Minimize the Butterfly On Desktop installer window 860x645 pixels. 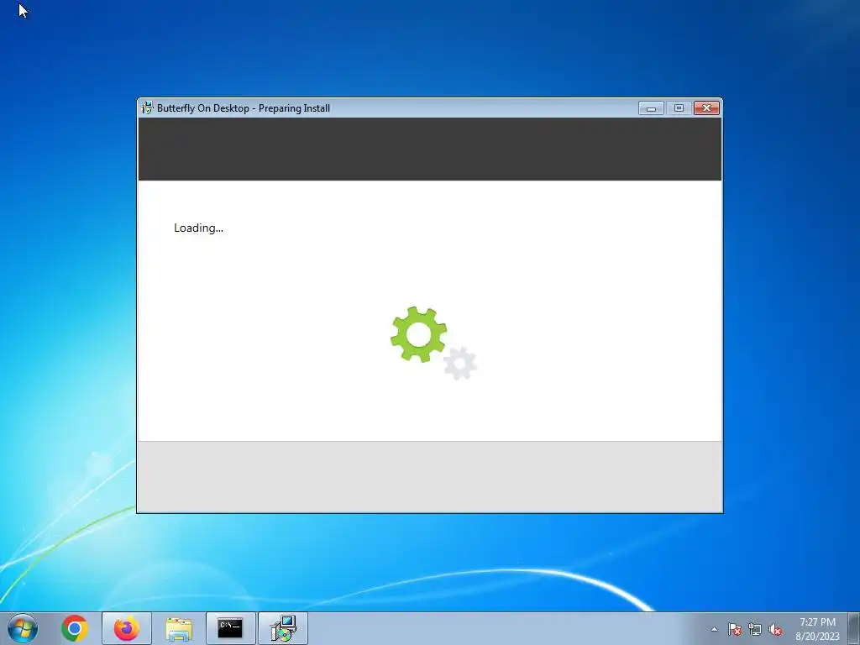tap(651, 108)
